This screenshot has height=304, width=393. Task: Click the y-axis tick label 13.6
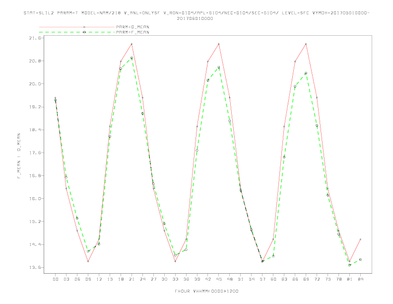(x=35, y=267)
